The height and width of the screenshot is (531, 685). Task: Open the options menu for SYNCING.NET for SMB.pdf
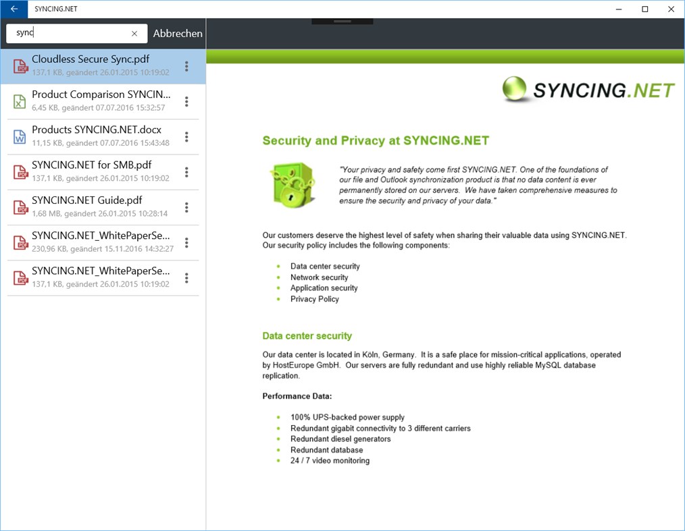pyautogui.click(x=186, y=171)
